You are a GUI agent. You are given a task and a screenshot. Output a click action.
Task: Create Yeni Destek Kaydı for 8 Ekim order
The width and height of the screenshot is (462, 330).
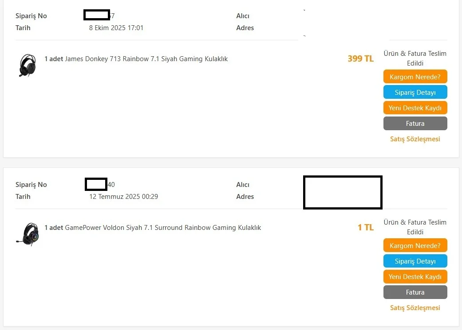click(415, 108)
